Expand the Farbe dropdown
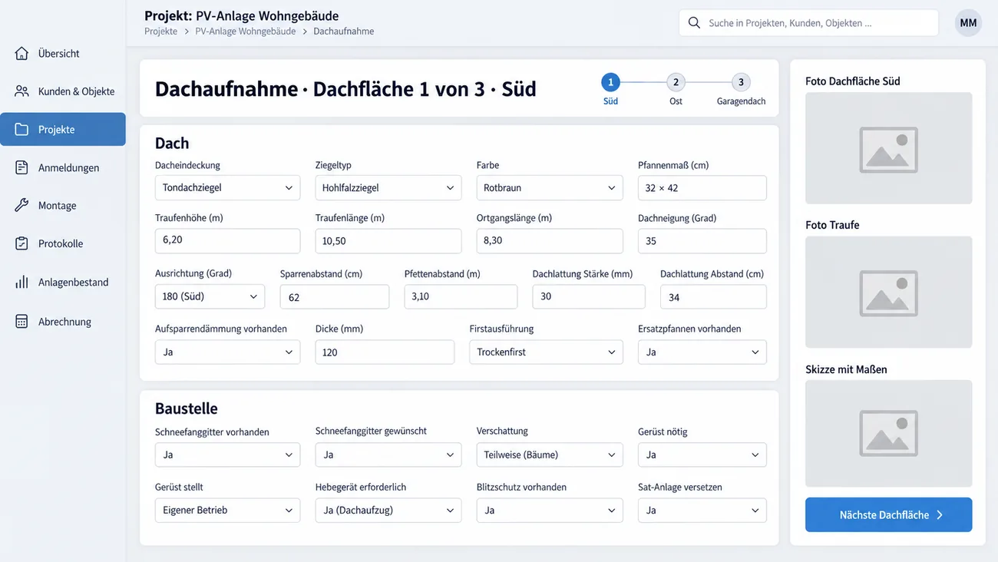The height and width of the screenshot is (562, 998). click(550, 188)
